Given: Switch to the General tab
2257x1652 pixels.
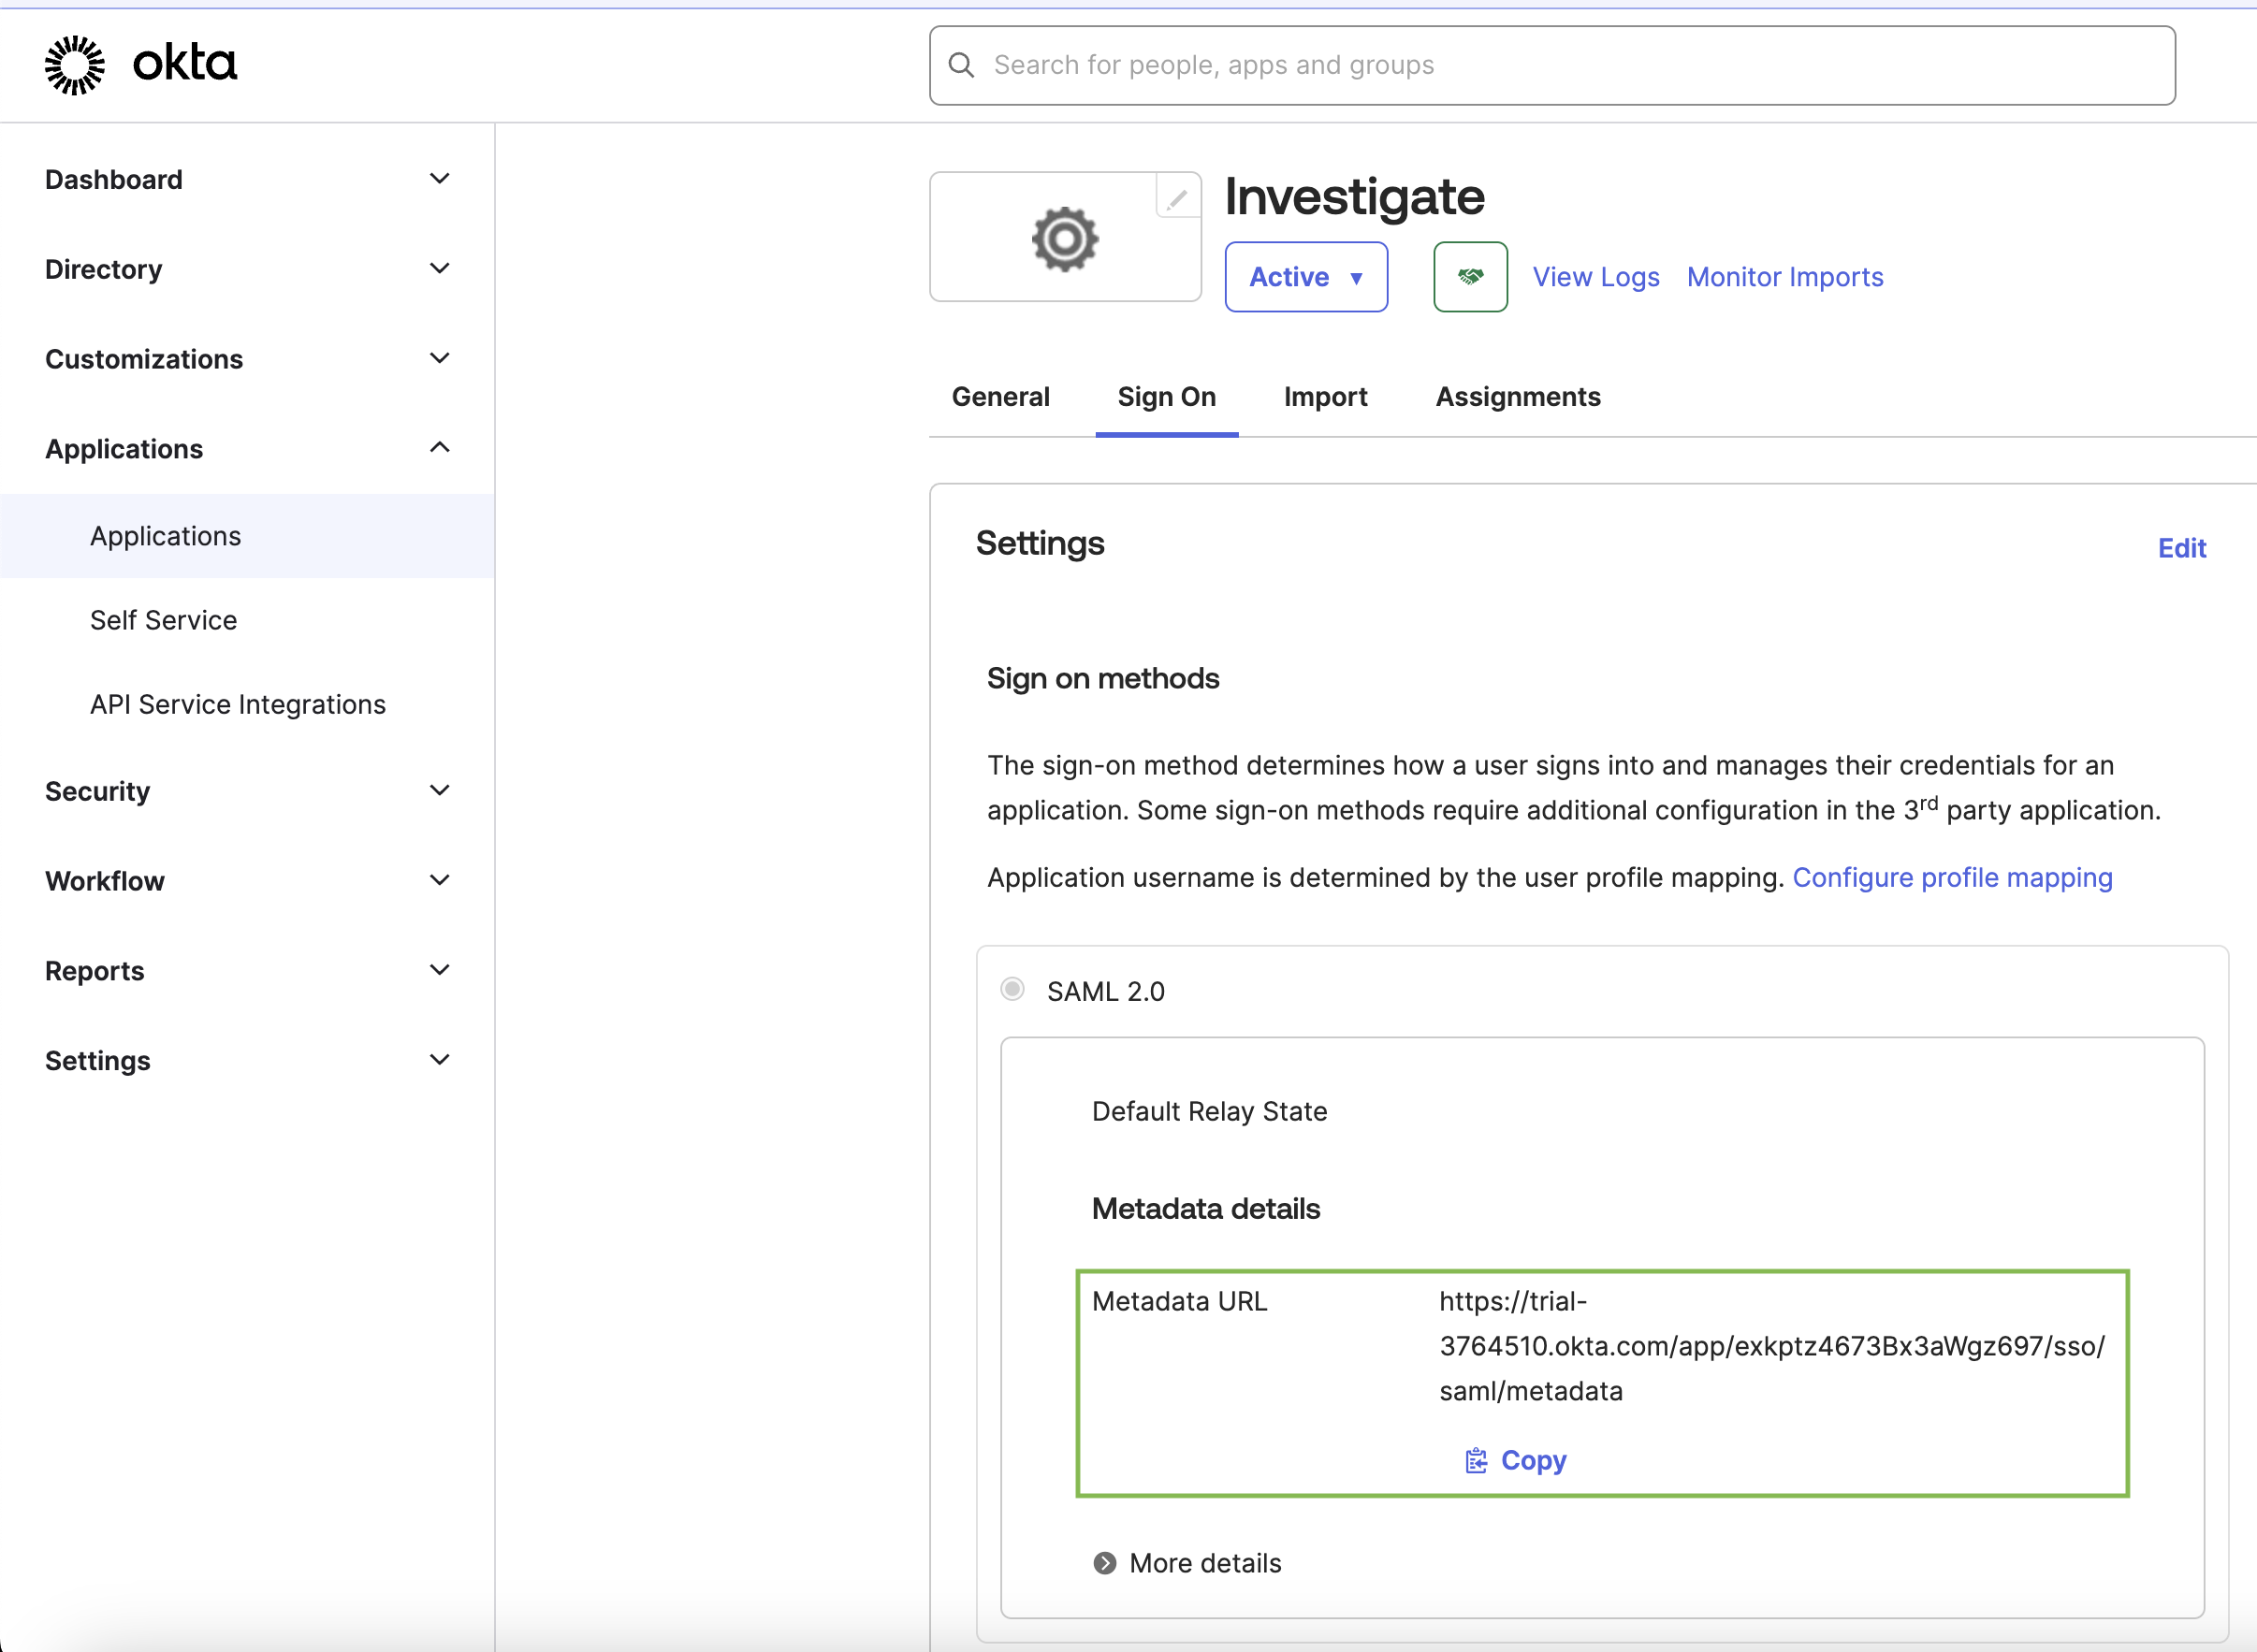Looking at the screenshot, I should point(1000,397).
